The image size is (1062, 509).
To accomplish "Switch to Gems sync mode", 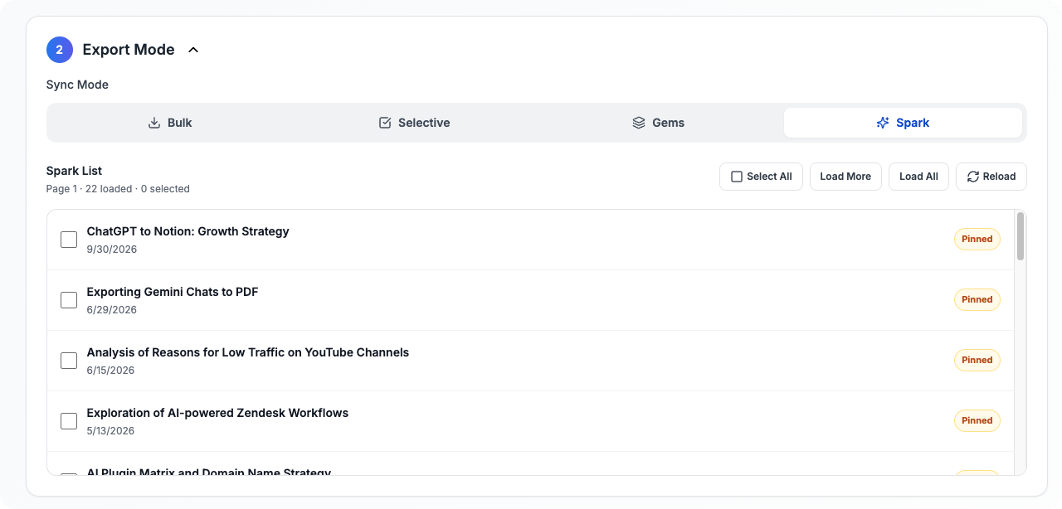I will 658,123.
